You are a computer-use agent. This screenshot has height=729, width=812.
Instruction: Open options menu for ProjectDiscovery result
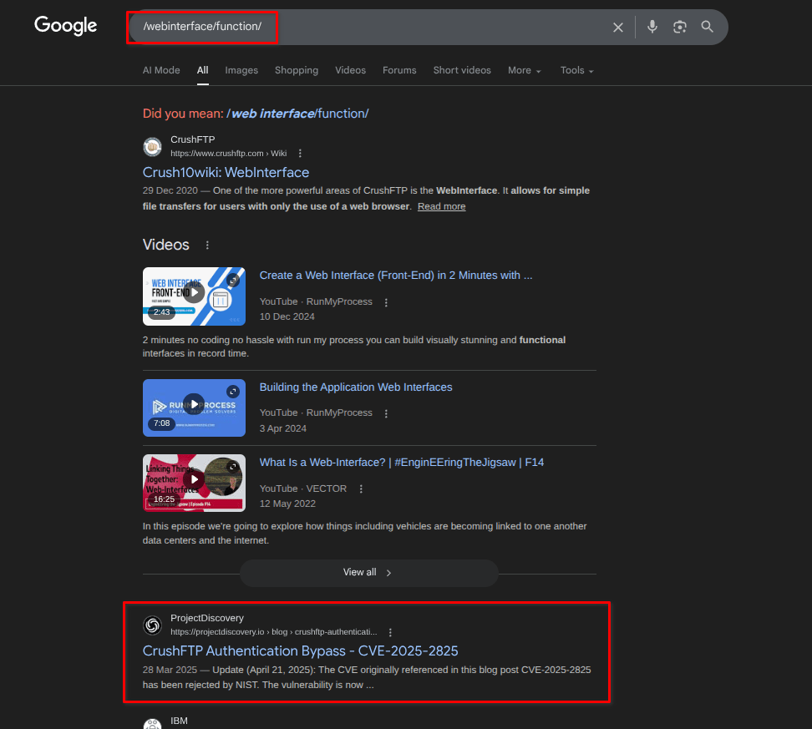point(390,632)
